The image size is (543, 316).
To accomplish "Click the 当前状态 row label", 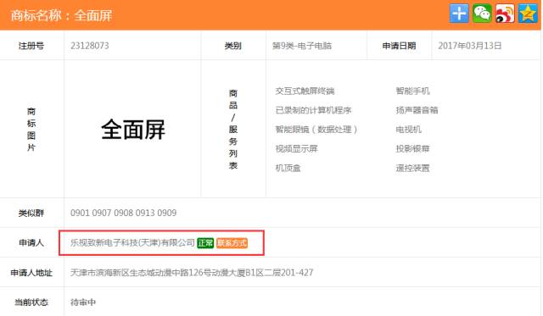I will pyautogui.click(x=31, y=302).
